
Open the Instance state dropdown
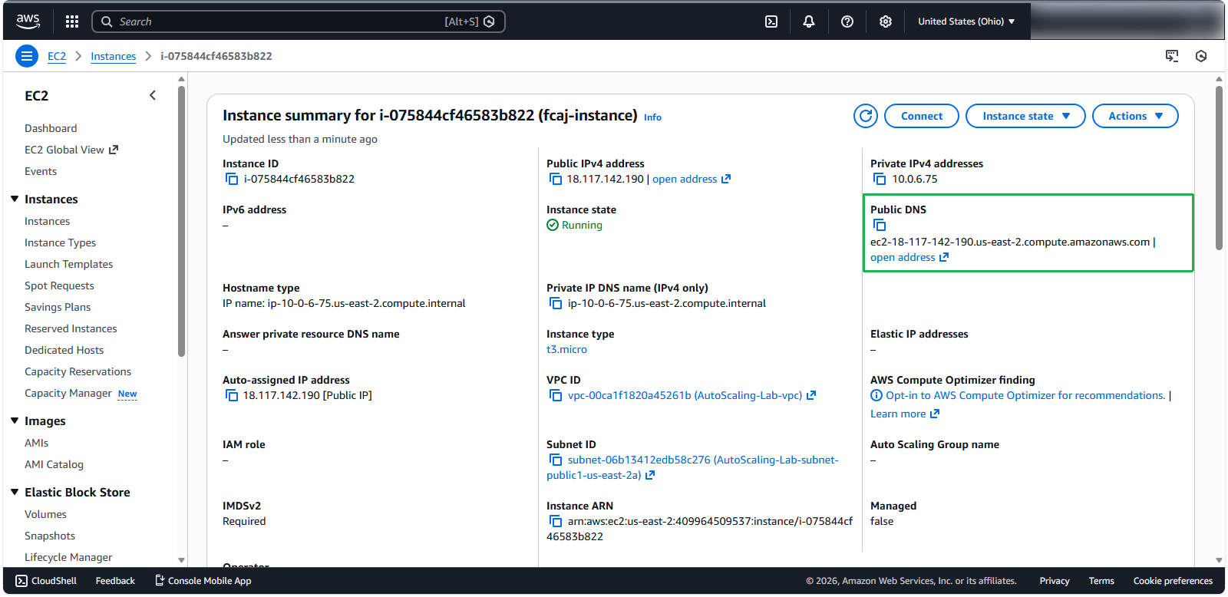pos(1025,116)
